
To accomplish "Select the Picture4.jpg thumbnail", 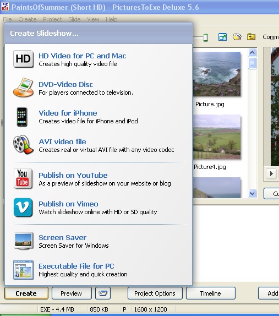I will 217,137.
